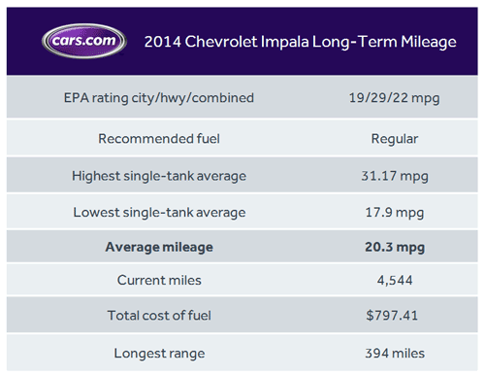Click the bold 20.3 mpg value
The width and height of the screenshot is (485, 375).
(x=395, y=247)
